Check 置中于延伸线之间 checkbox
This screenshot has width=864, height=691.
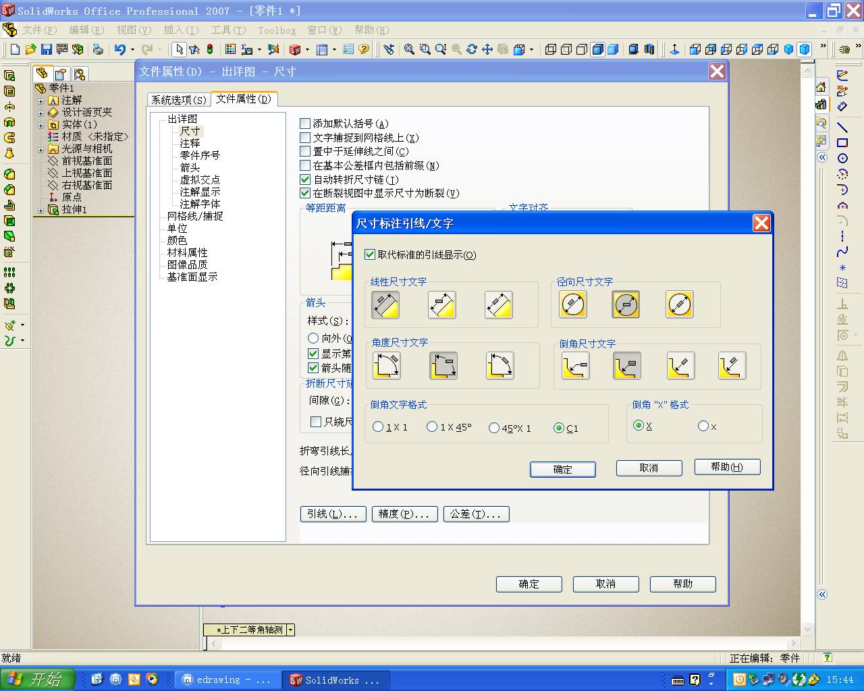(x=305, y=151)
